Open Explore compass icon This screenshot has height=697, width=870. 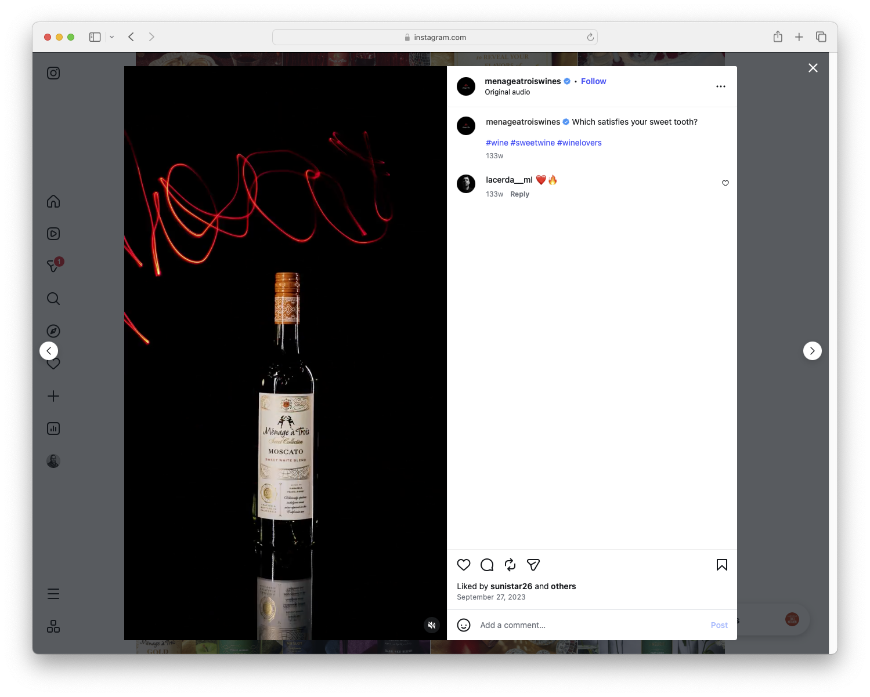click(x=53, y=331)
